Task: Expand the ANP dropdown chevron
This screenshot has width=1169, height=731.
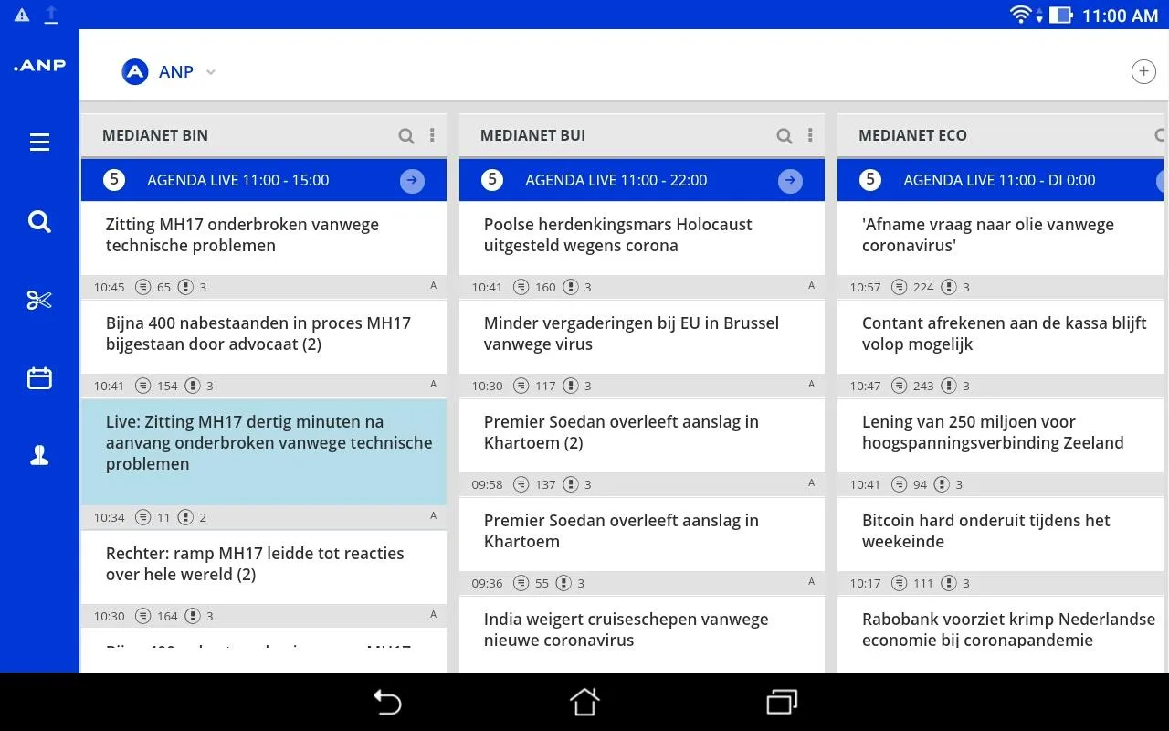Action: [x=210, y=72]
